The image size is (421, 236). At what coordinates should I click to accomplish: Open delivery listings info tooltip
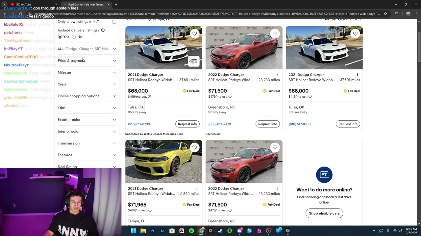[103, 30]
